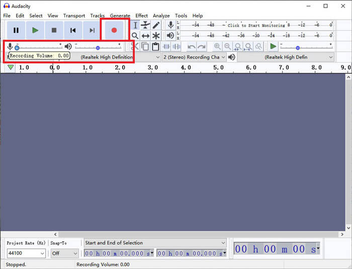
Task: Click the Cut scissors icon
Action: [135, 46]
